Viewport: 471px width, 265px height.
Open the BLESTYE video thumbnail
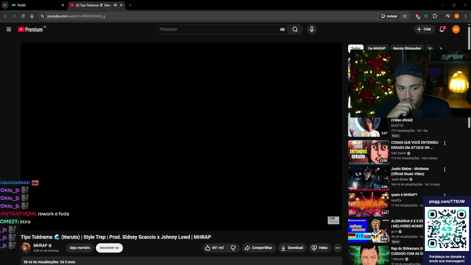click(x=368, y=126)
